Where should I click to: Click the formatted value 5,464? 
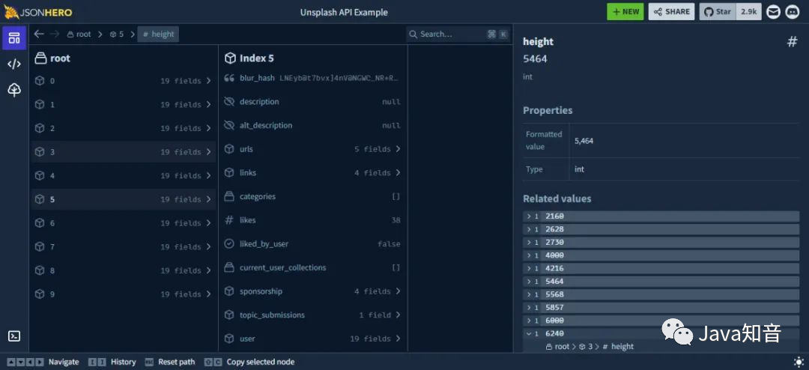coord(584,140)
